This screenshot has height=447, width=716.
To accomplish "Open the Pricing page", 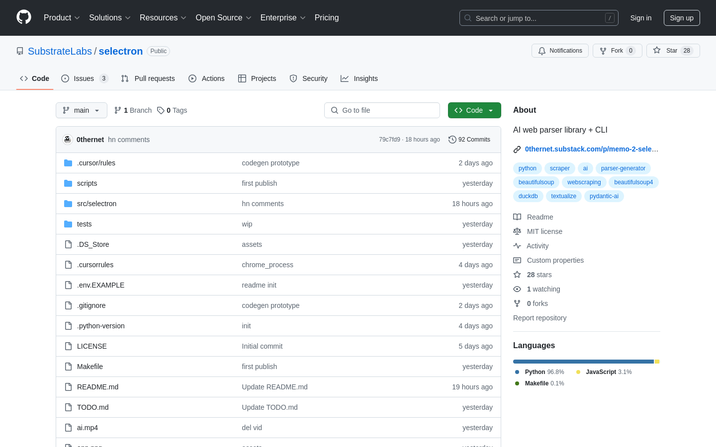I will click(327, 18).
